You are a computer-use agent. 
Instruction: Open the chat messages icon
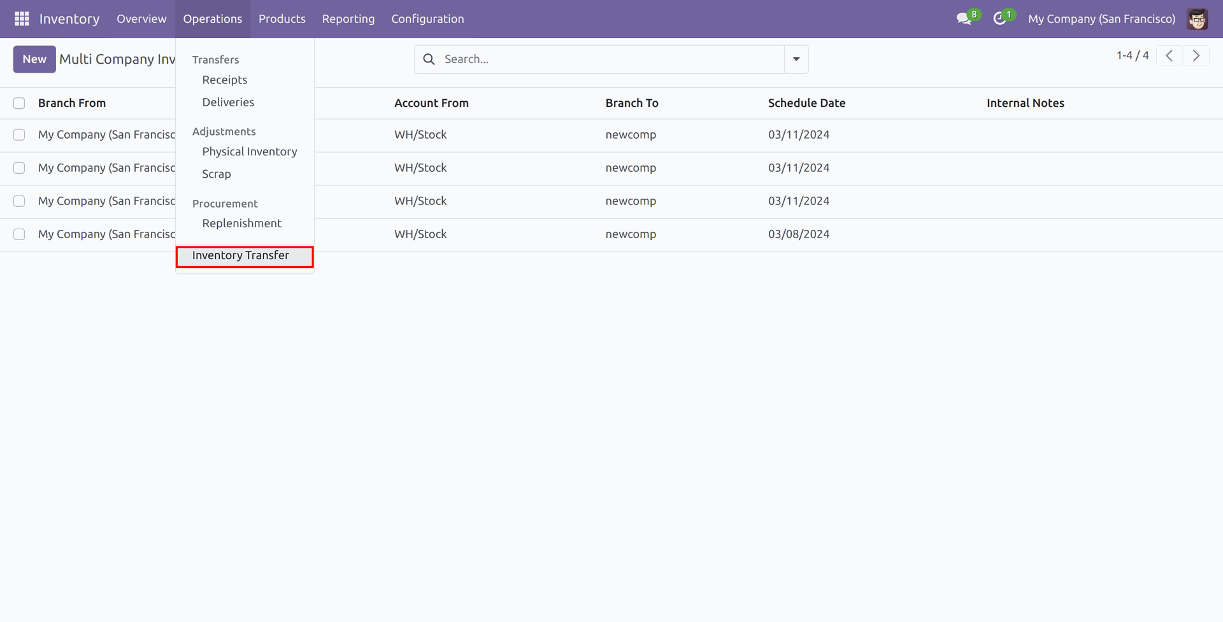[x=964, y=19]
